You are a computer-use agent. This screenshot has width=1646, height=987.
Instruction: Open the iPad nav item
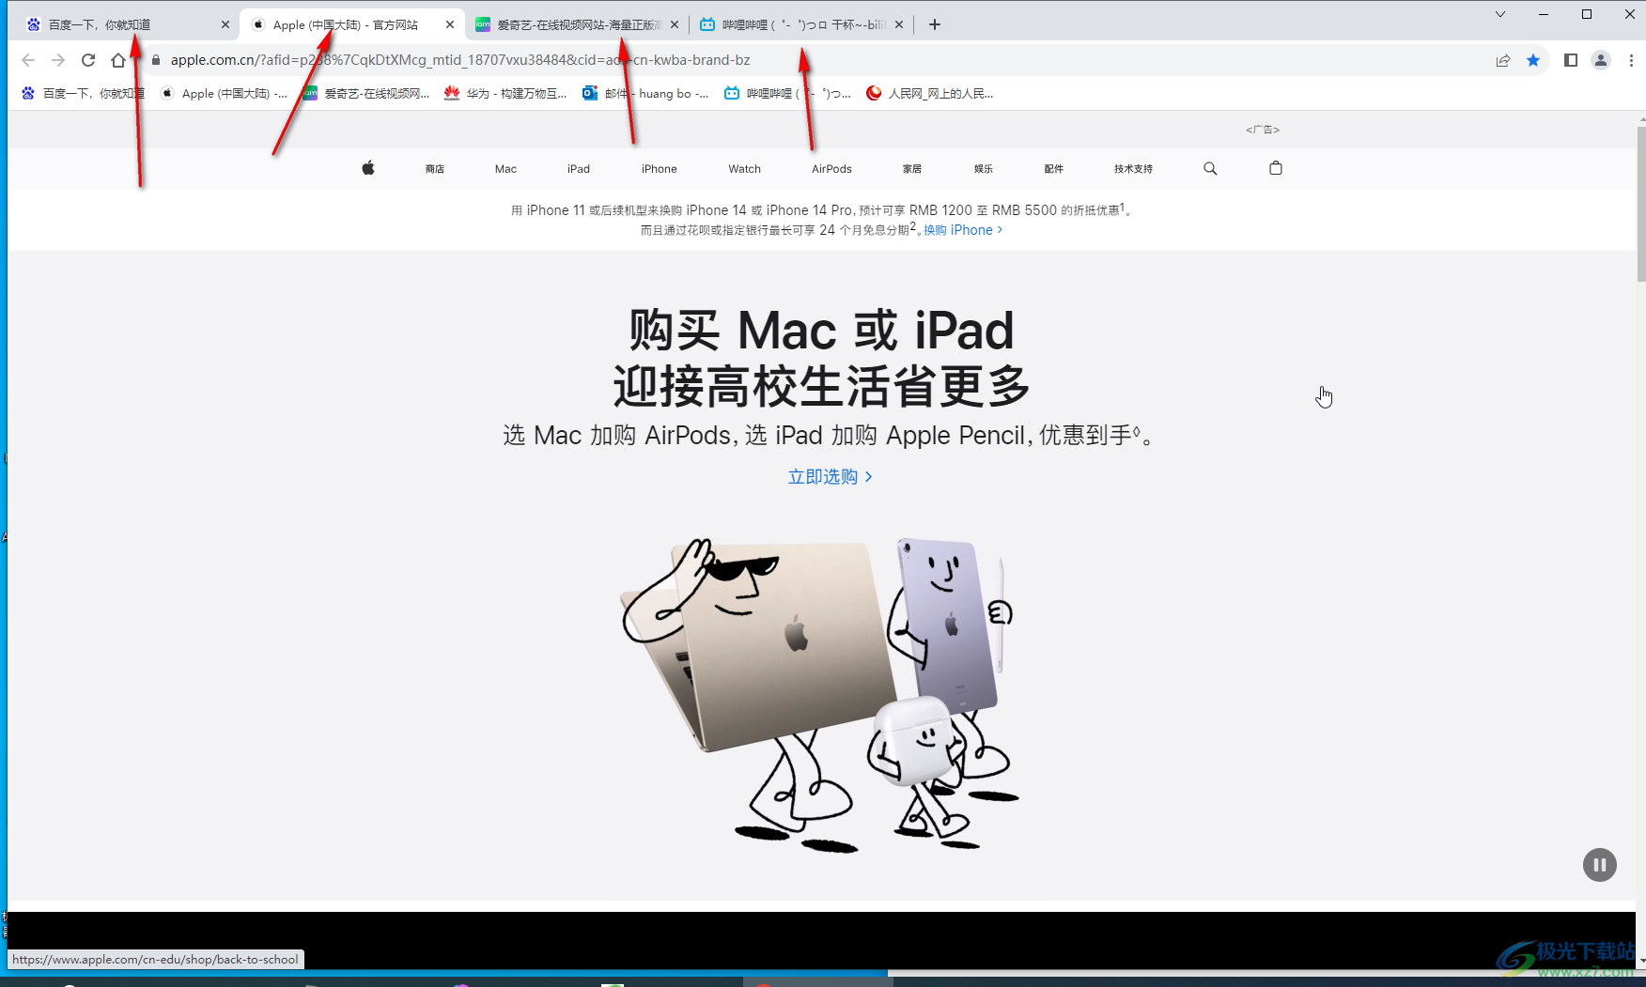(x=579, y=169)
